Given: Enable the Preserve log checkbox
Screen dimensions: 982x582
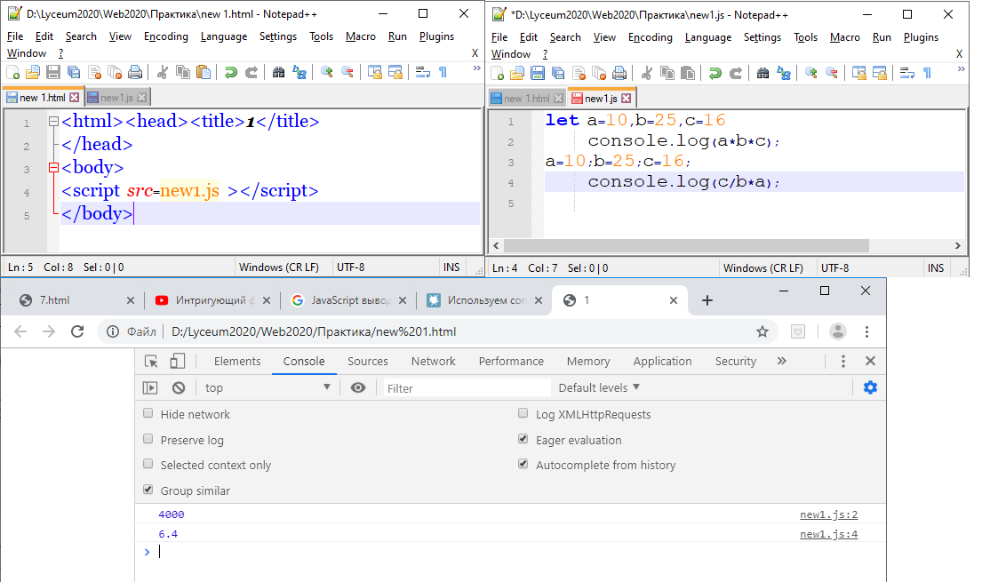Looking at the screenshot, I should [148, 440].
